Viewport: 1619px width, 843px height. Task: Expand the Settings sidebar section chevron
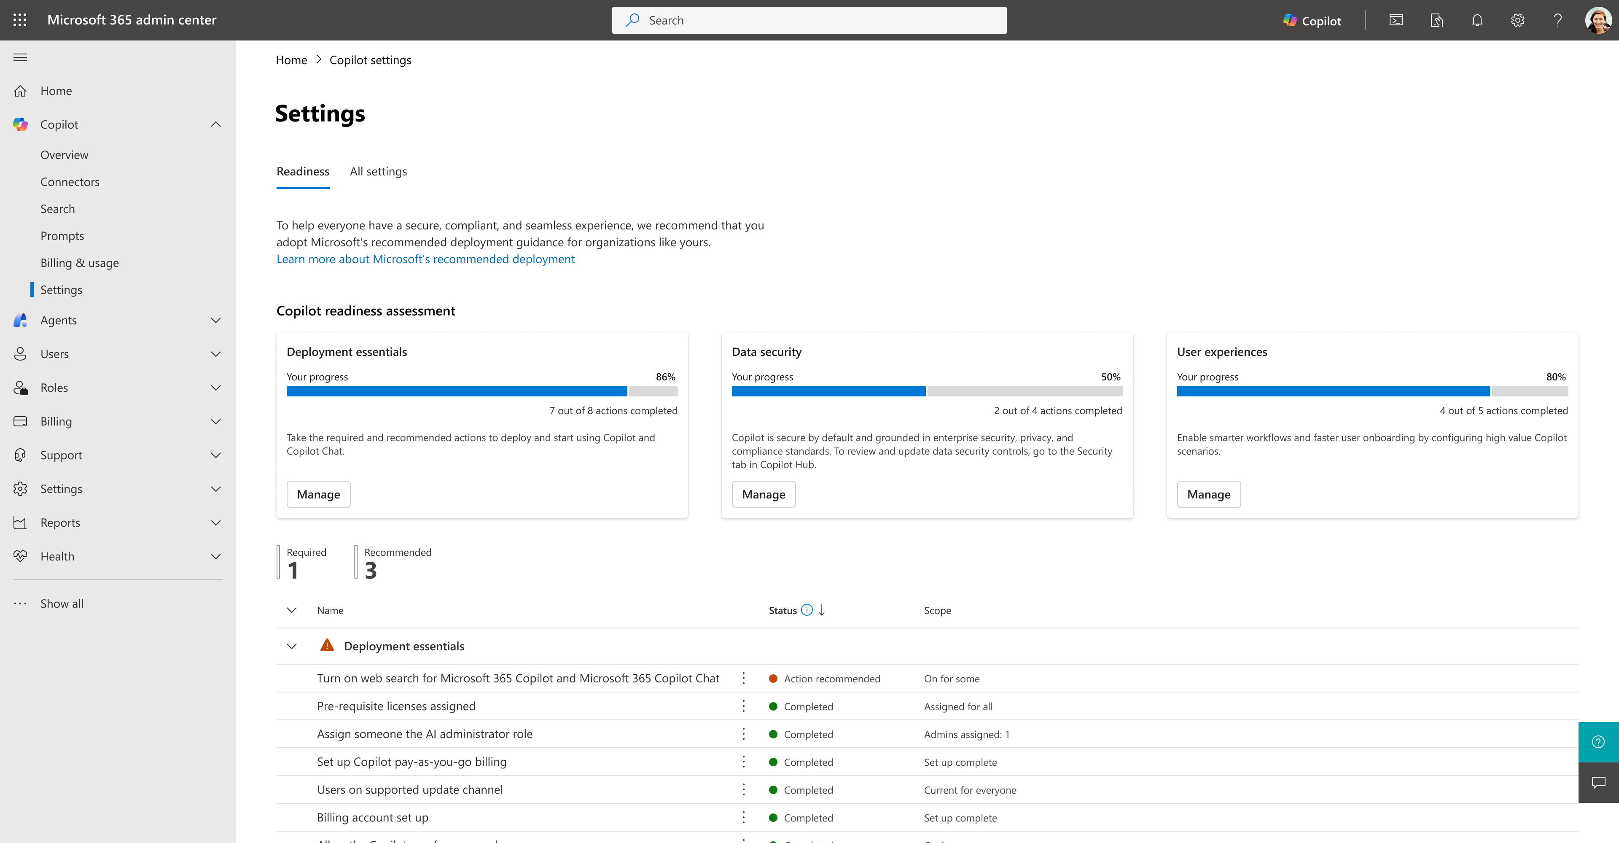[x=215, y=489]
